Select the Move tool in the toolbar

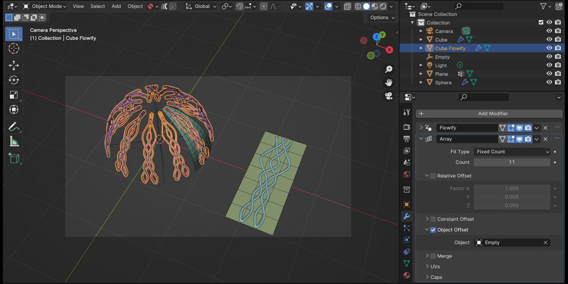point(14,65)
